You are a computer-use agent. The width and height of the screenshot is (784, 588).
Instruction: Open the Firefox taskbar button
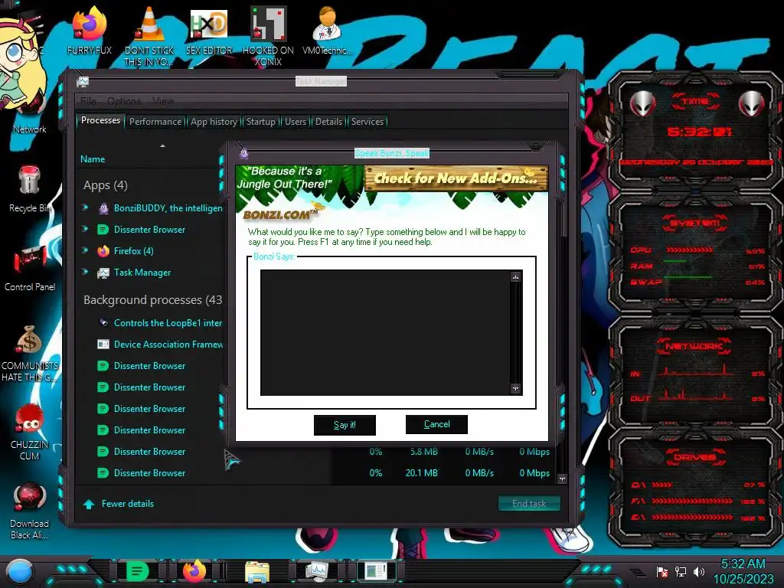(195, 571)
